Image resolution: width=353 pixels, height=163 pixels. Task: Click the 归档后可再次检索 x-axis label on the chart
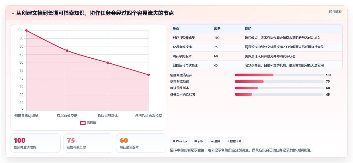(x=149, y=116)
